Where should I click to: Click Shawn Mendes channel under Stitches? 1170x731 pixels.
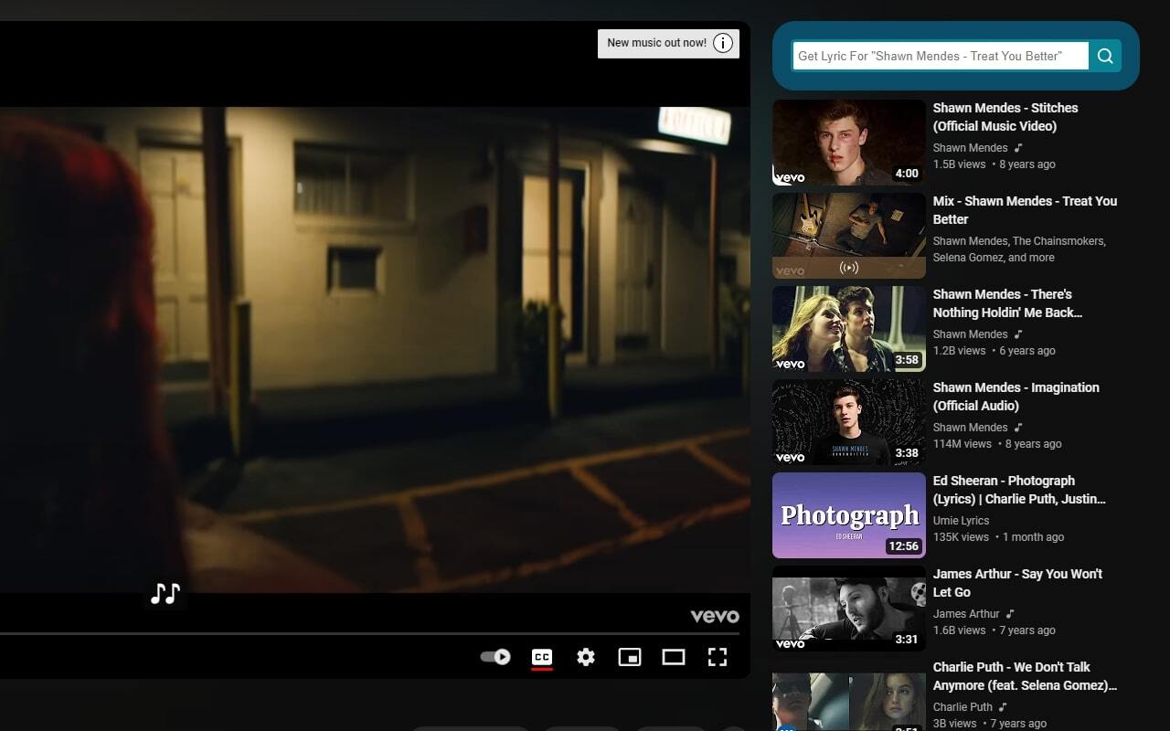pyautogui.click(x=970, y=148)
